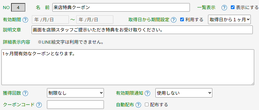This screenshot has width=259, height=110.
Task: Click the 名前 field containing 来店特典クーポン
Action: (x=121, y=7)
